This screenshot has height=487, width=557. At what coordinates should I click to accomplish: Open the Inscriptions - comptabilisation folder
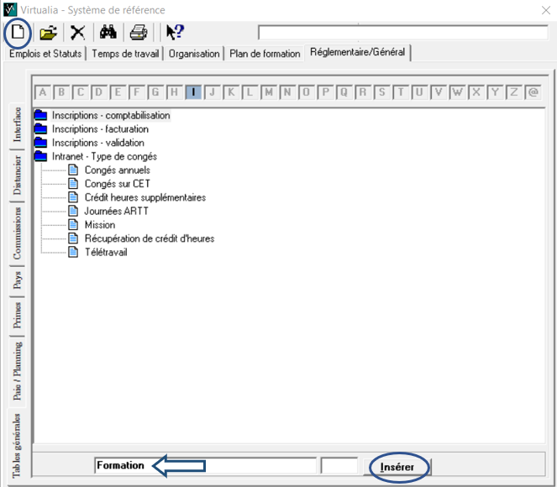[x=110, y=115]
